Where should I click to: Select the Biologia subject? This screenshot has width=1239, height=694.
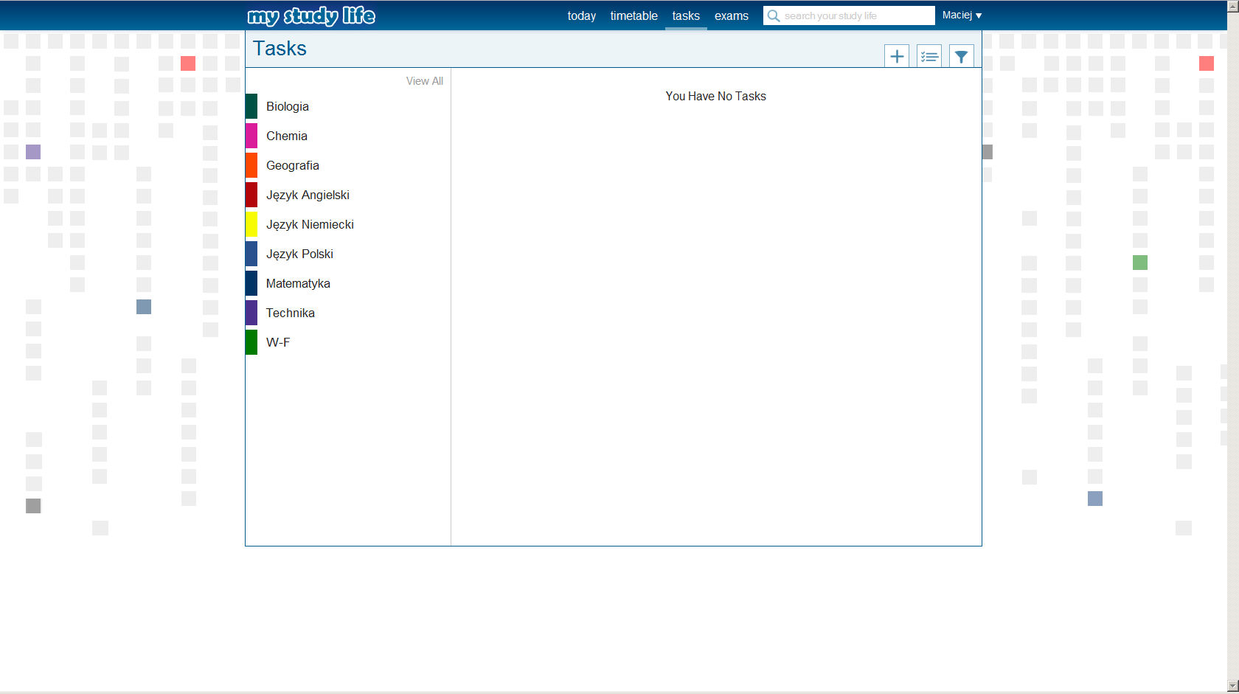coord(288,106)
